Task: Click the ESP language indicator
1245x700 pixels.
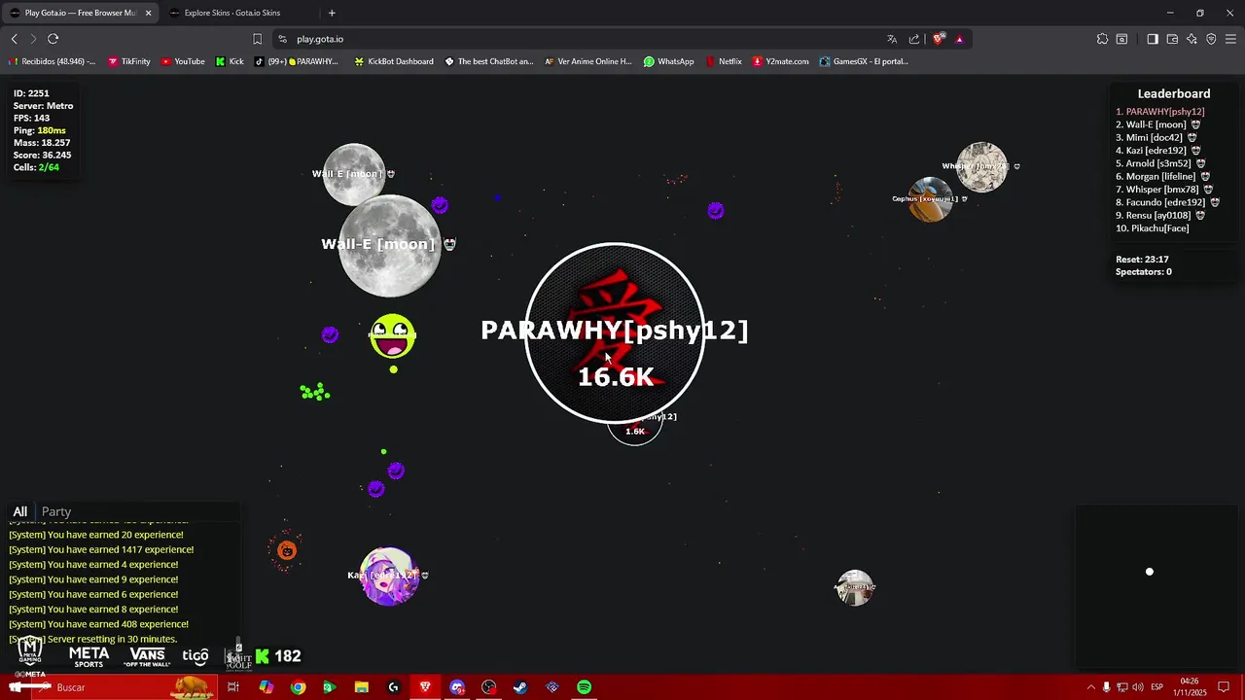Action: click(x=1157, y=687)
